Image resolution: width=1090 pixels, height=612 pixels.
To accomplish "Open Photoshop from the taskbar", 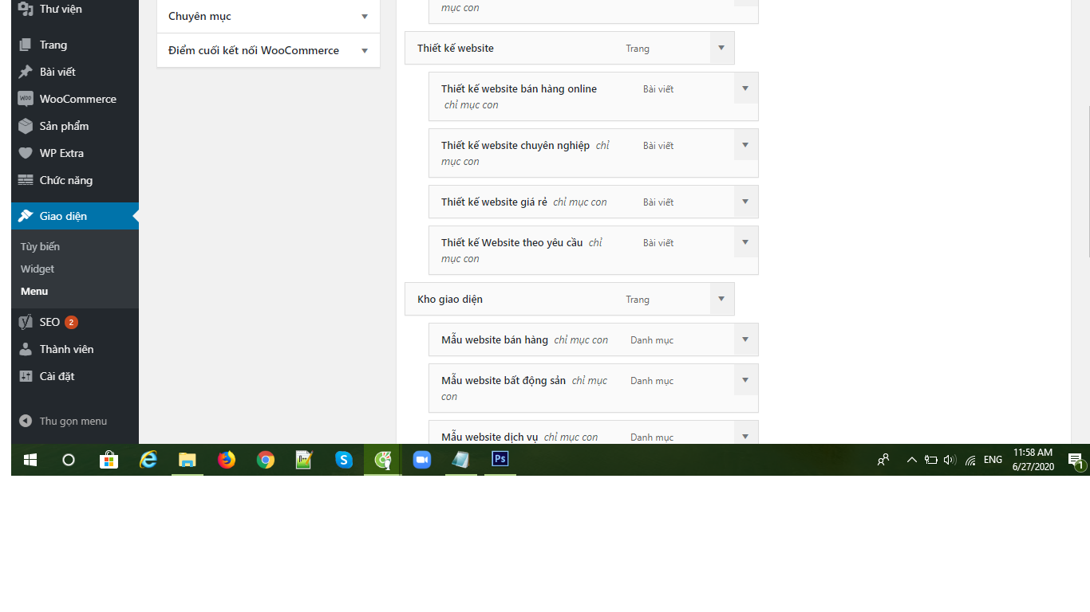I will (x=500, y=460).
